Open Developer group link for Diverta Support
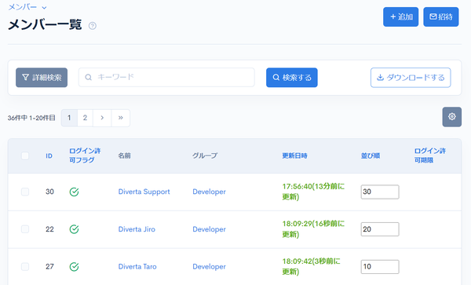The width and height of the screenshot is (471, 285). (x=209, y=192)
